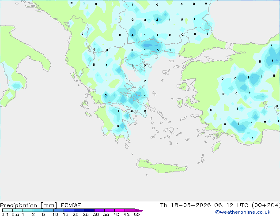Click the '50' legend scale label
The height and width of the screenshot is (216, 280).
pyautogui.click(x=136, y=214)
